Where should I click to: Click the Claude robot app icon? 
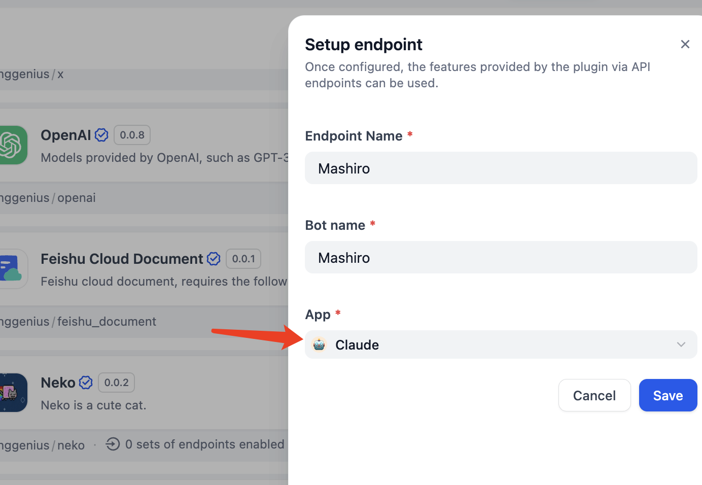pos(319,344)
